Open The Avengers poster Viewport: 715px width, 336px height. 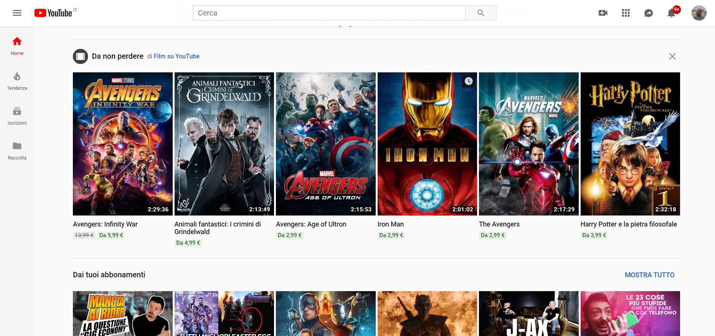pyautogui.click(x=529, y=144)
